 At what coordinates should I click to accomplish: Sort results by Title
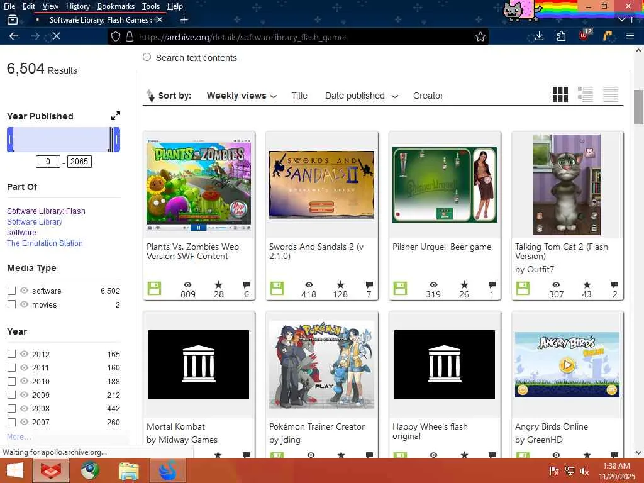pos(299,96)
